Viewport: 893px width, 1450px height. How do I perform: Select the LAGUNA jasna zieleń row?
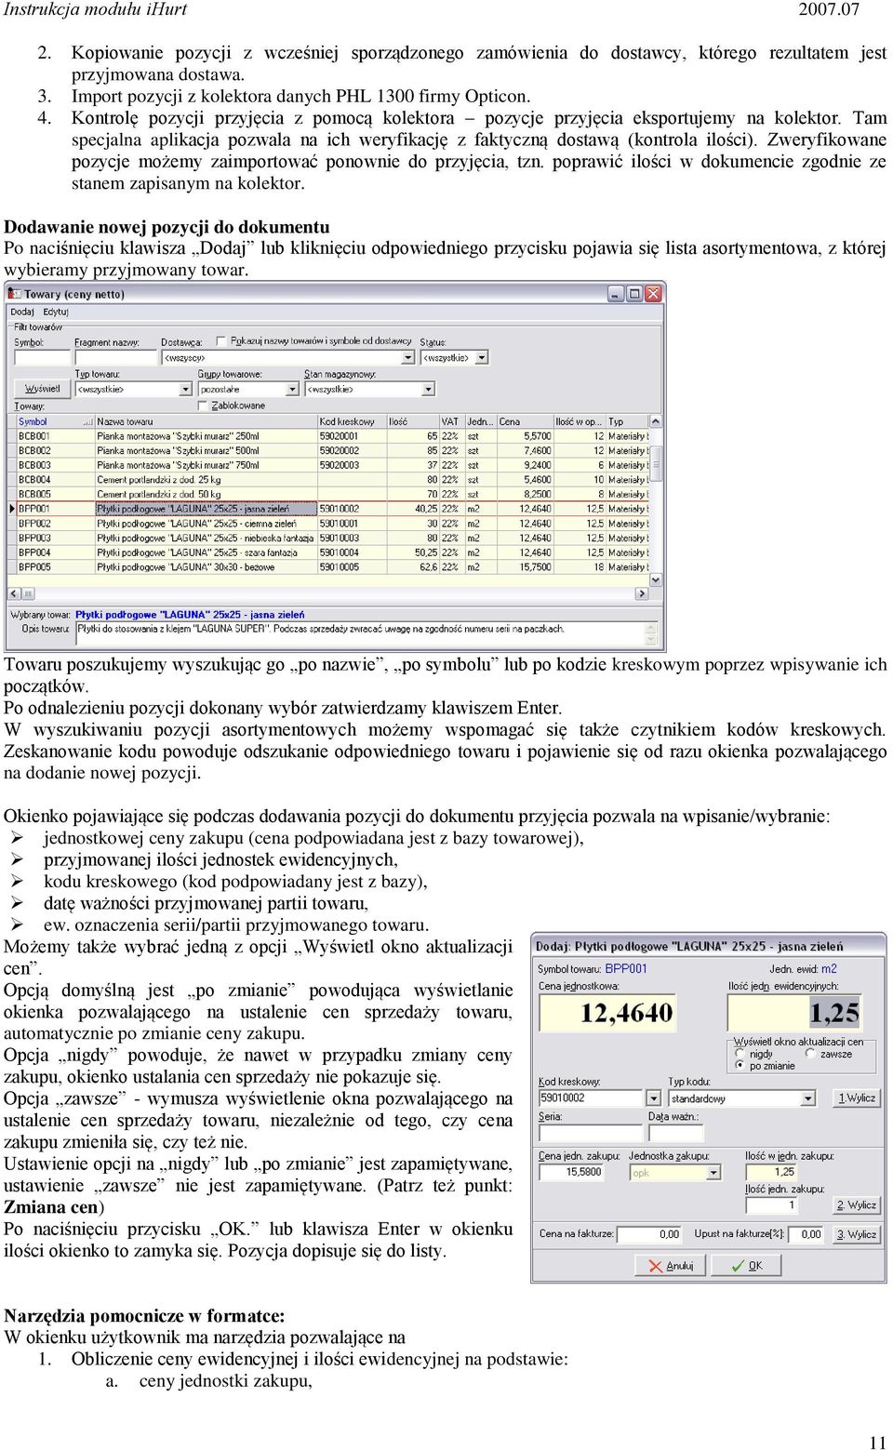point(330,509)
